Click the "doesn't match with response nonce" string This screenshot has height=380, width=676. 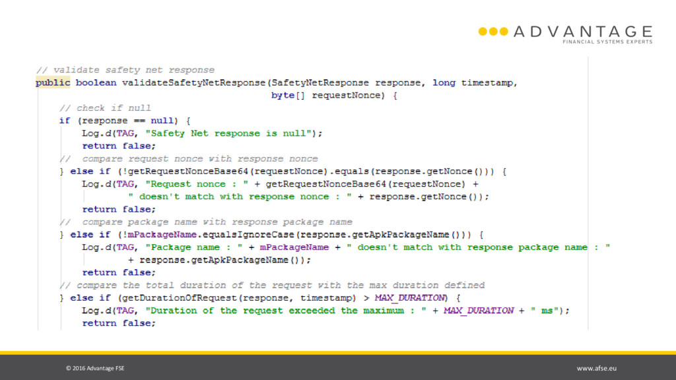240,197
